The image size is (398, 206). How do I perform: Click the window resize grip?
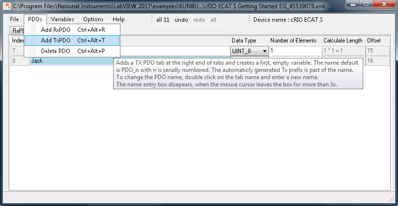point(392,200)
